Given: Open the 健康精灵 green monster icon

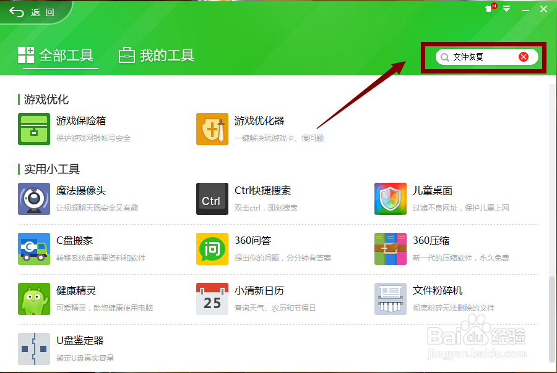Looking at the screenshot, I should [x=34, y=299].
